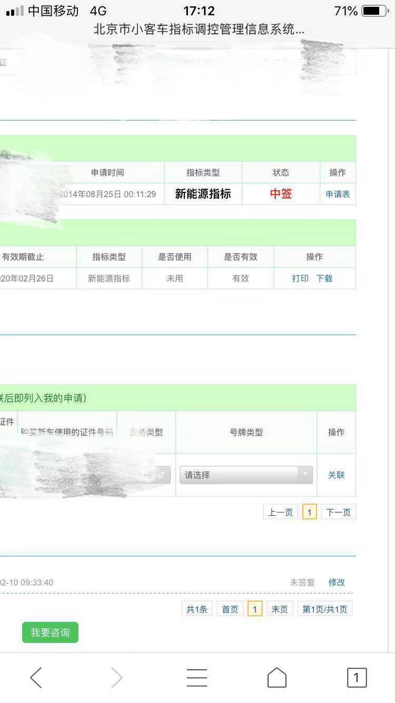
Task: Click the 有效 cell
Action: [241, 278]
